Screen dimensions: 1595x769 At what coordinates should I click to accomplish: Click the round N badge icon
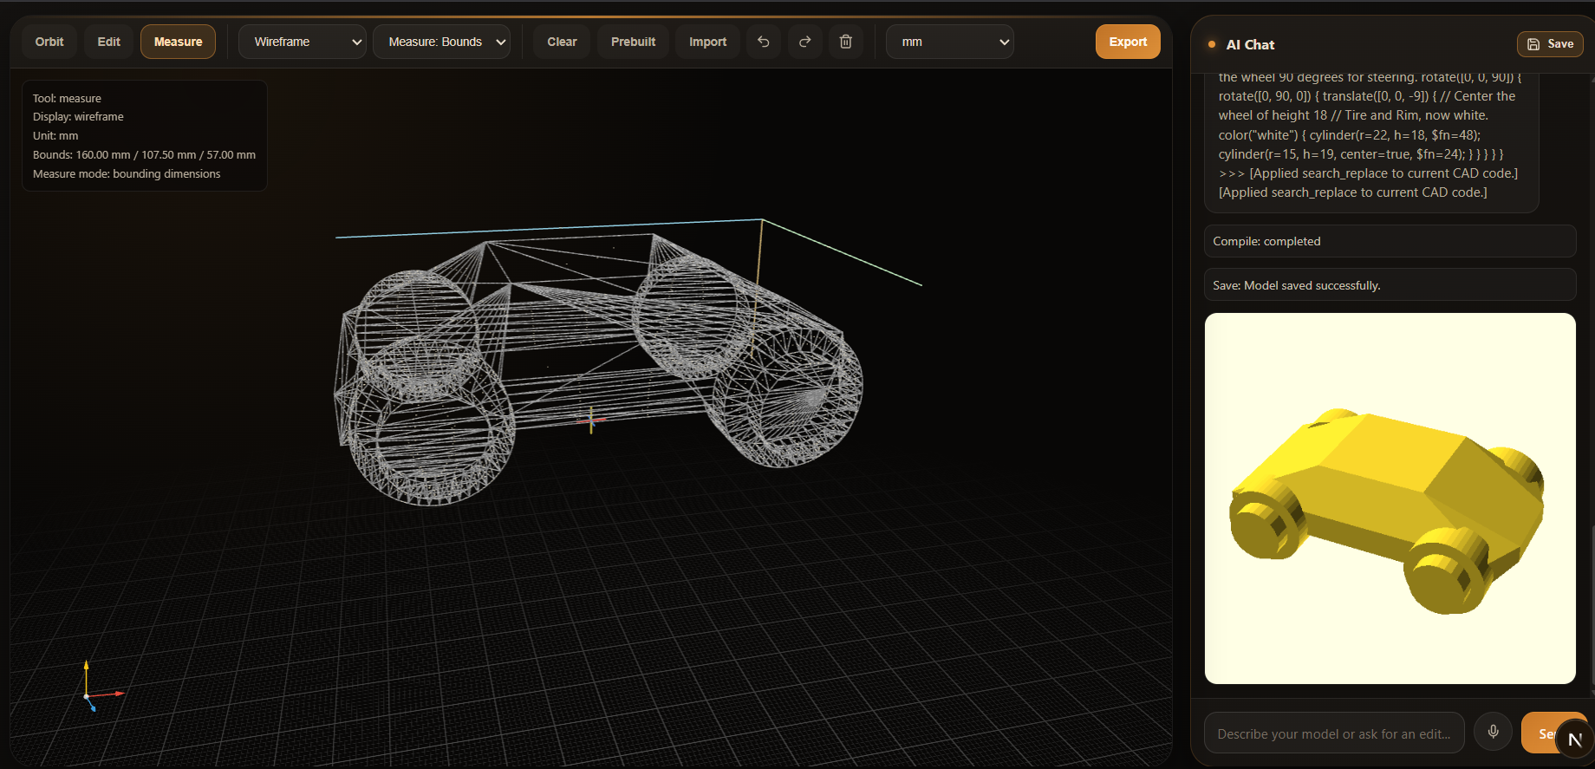click(1574, 740)
